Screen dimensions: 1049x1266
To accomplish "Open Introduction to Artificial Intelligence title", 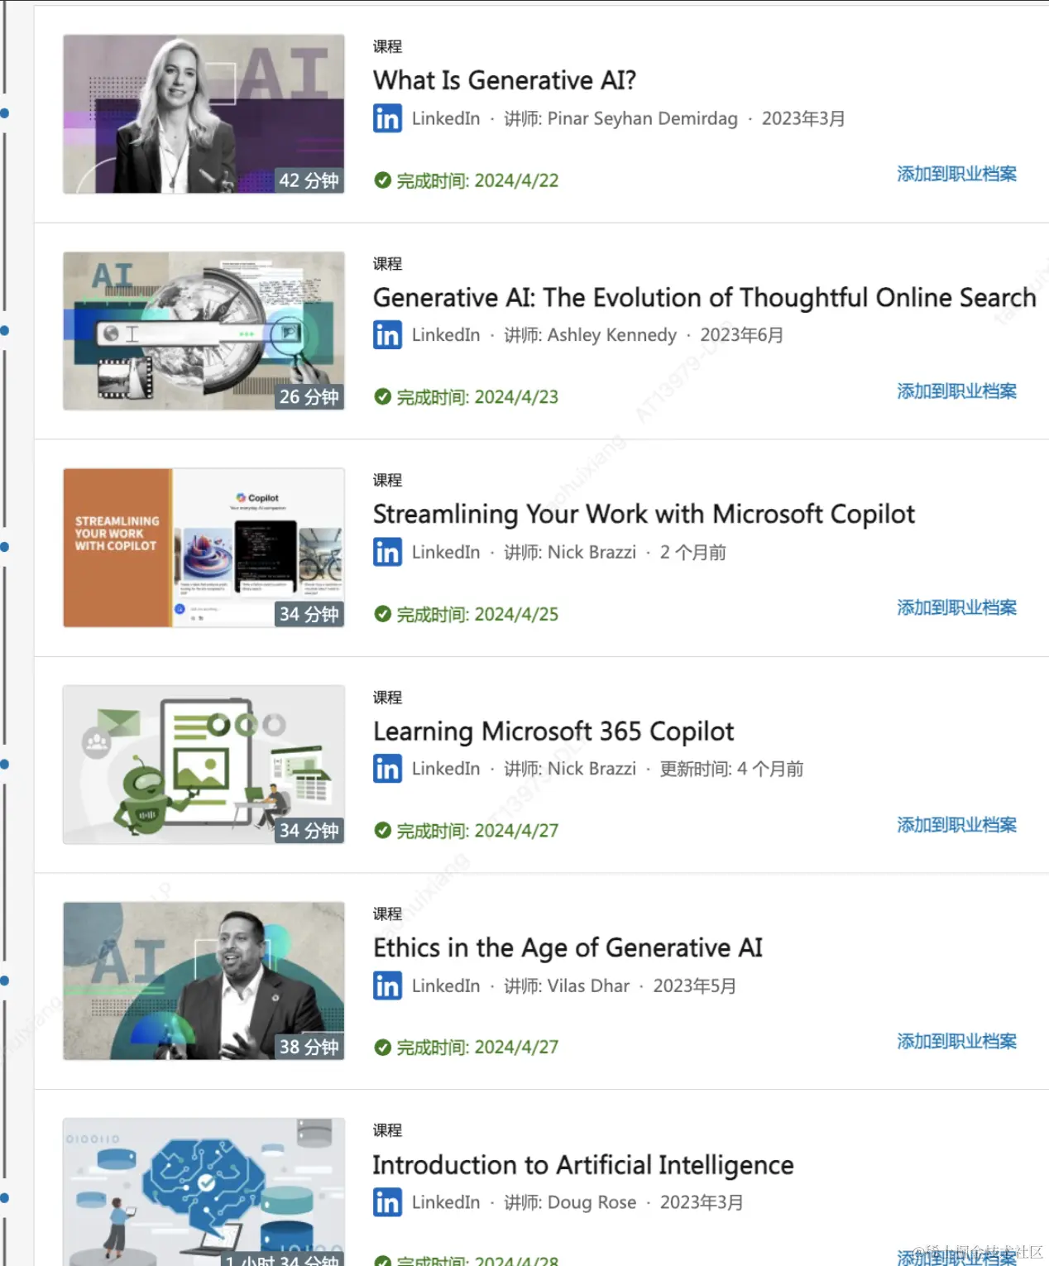I will tap(583, 1164).
